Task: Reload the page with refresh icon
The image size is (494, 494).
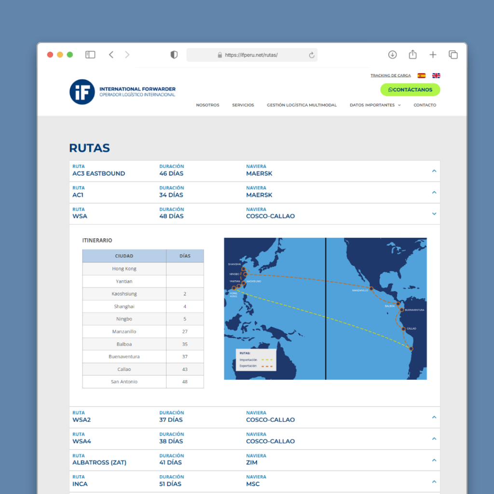Action: tap(312, 55)
